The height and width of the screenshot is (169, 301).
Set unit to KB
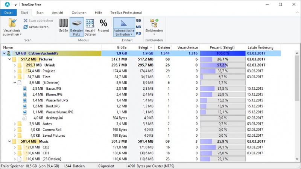tap(138, 33)
